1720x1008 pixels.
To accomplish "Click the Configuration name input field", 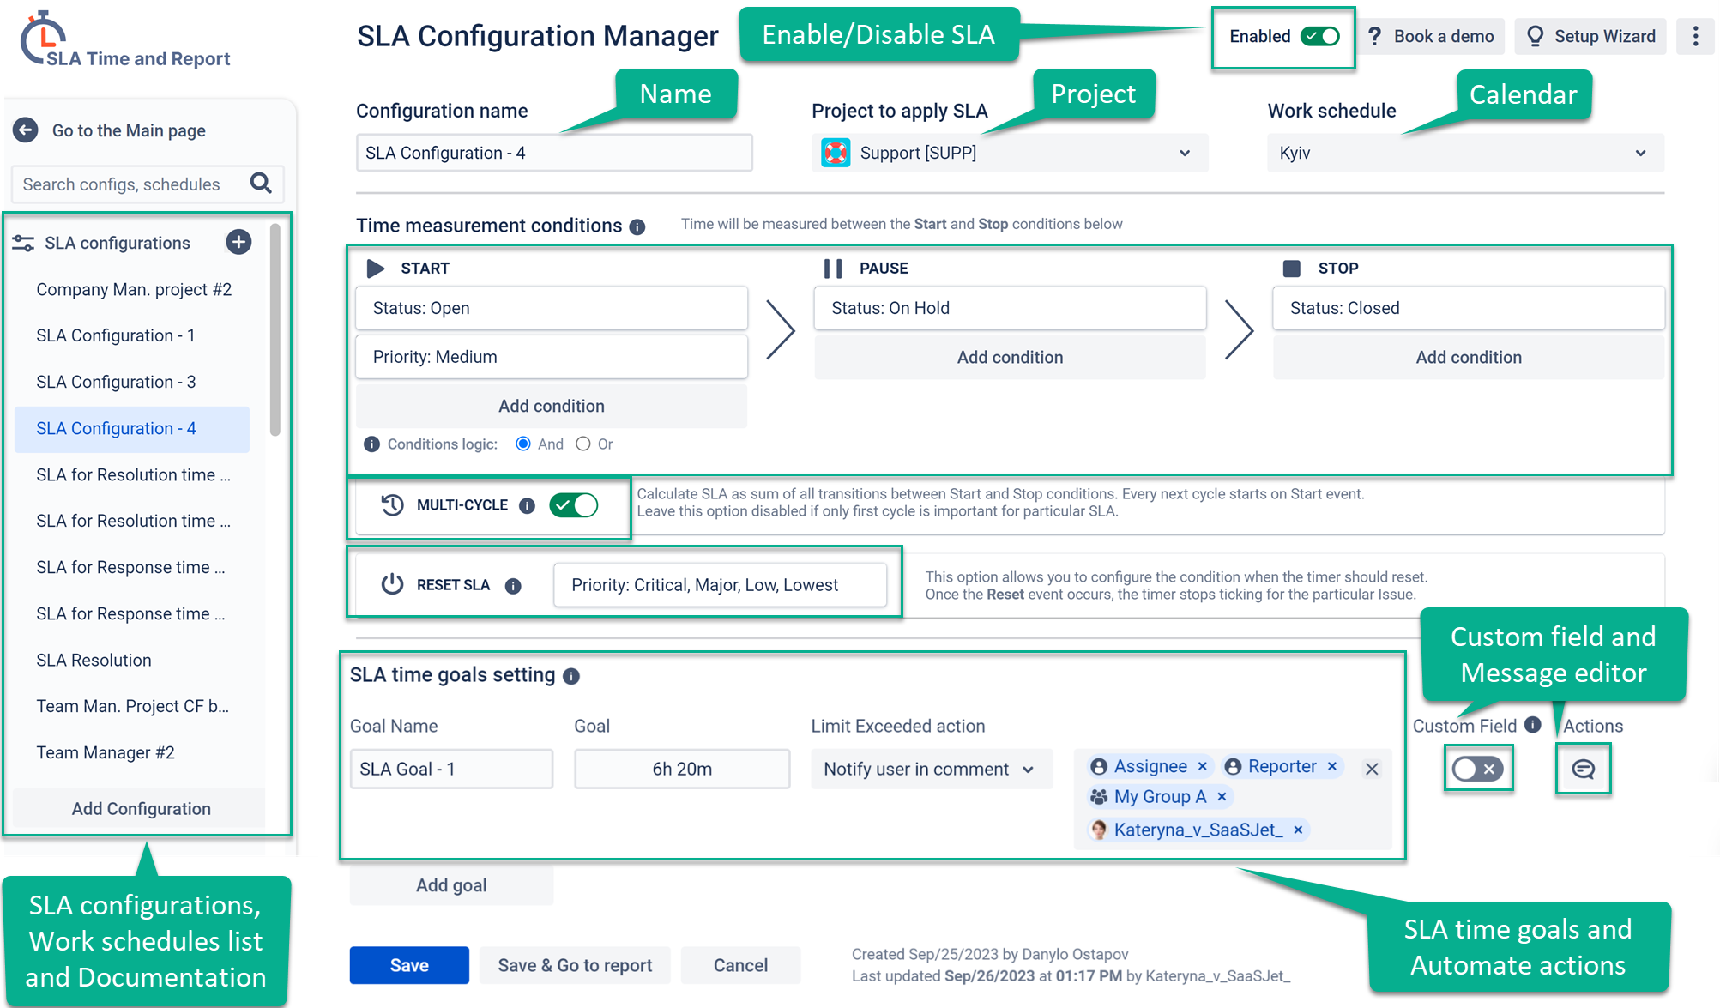I will [553, 153].
